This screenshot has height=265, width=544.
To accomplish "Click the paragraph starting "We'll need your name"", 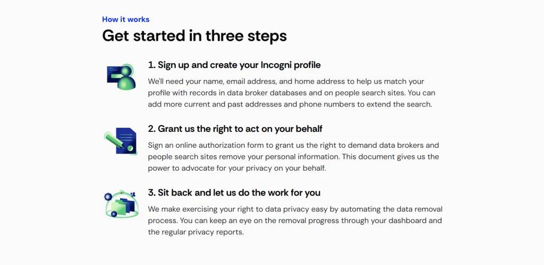I will [290, 93].
